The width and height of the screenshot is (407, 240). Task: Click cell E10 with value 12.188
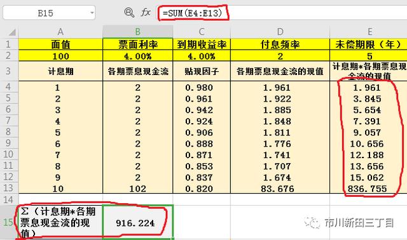click(x=368, y=155)
